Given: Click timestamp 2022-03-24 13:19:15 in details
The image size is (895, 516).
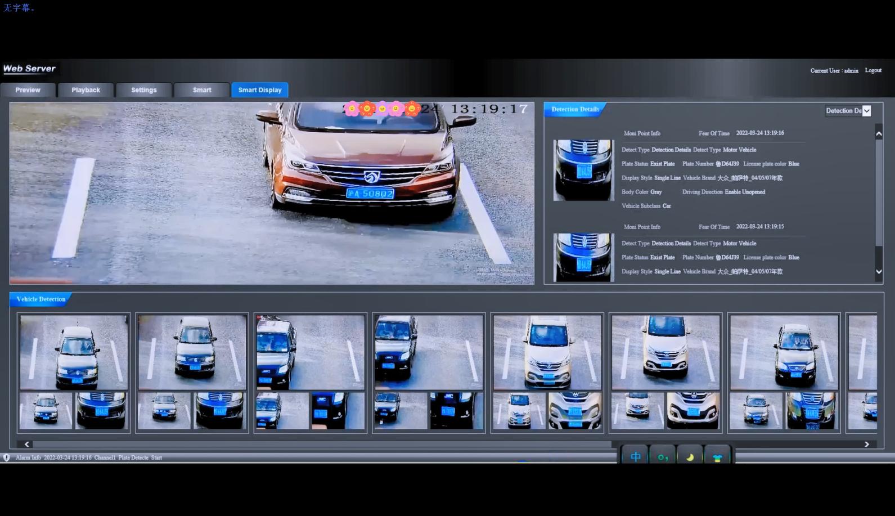Looking at the screenshot, I should point(760,226).
